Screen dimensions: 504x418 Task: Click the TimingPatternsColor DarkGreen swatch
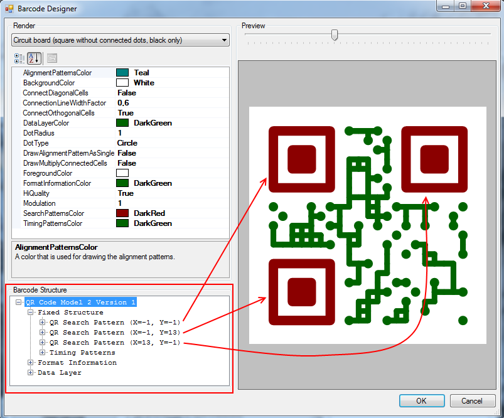pyautogui.click(x=122, y=223)
